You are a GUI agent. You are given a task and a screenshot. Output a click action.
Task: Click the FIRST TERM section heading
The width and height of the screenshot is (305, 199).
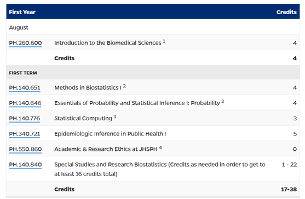coord(23,73)
